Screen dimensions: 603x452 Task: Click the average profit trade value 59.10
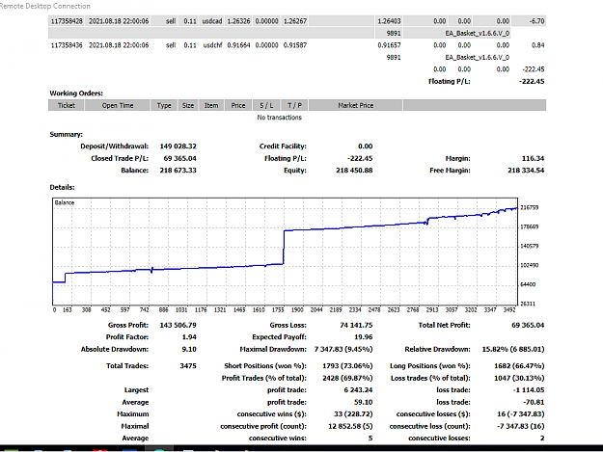click(x=364, y=403)
